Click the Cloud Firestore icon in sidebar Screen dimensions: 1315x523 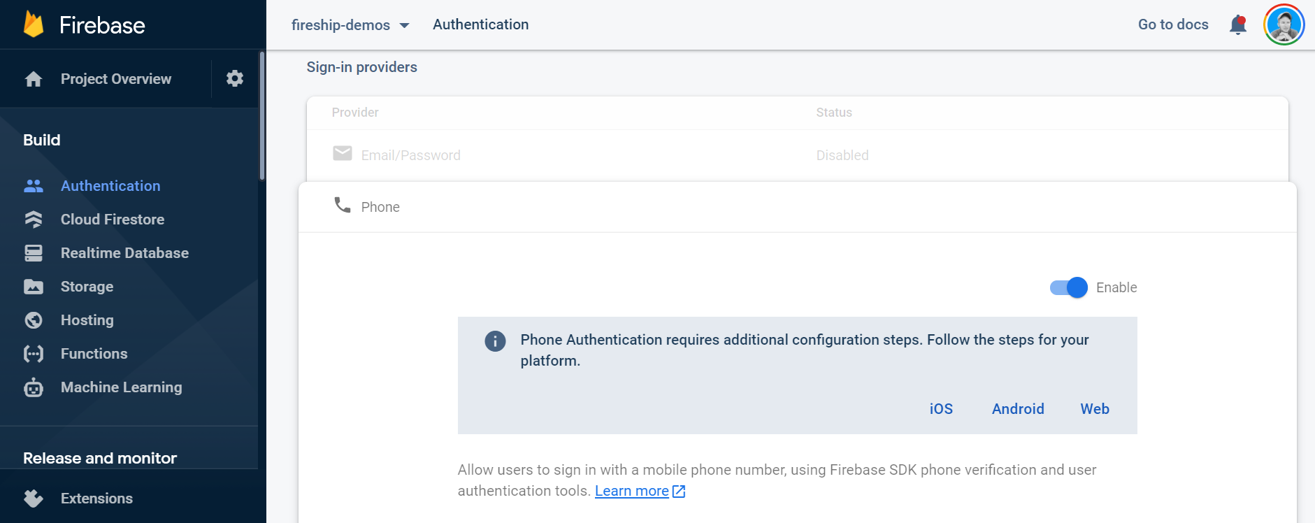34,220
